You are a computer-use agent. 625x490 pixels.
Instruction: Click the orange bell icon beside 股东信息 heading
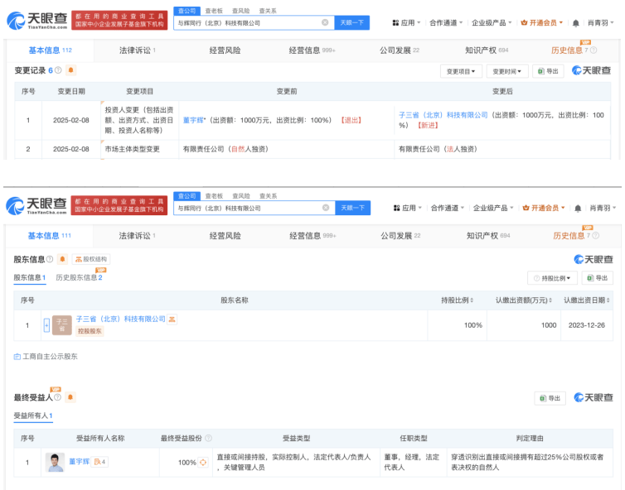(62, 259)
